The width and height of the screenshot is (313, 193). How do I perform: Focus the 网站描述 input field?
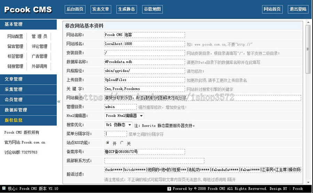click(203, 98)
